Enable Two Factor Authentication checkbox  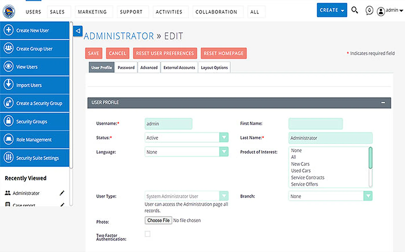coord(148,234)
